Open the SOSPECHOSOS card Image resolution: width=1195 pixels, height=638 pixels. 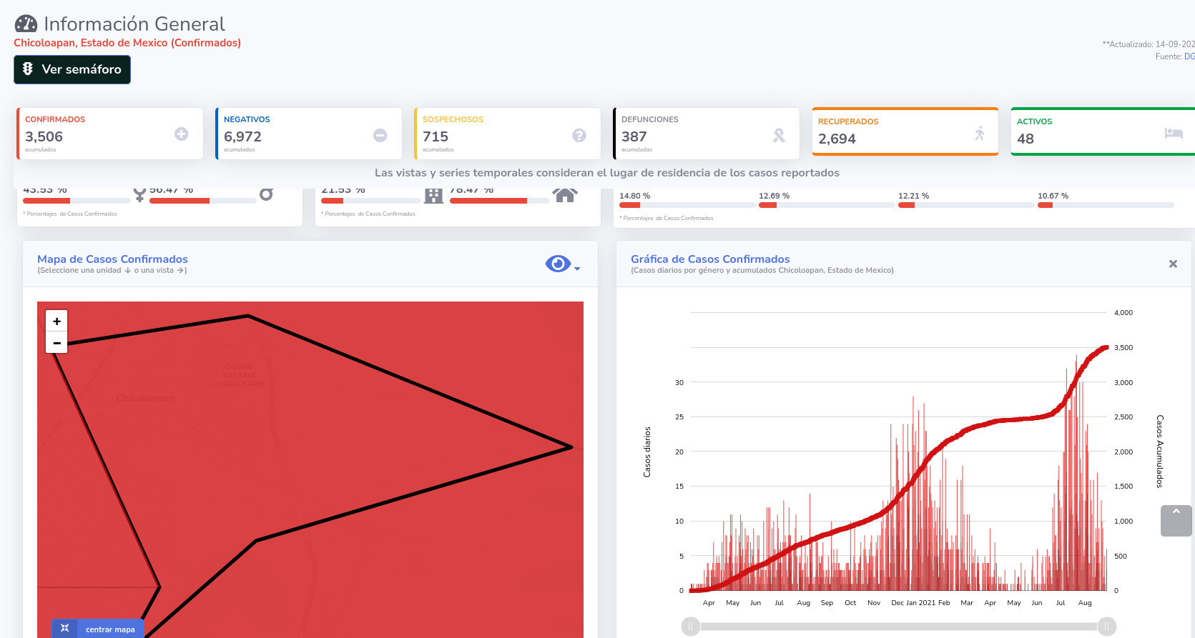coord(508,134)
